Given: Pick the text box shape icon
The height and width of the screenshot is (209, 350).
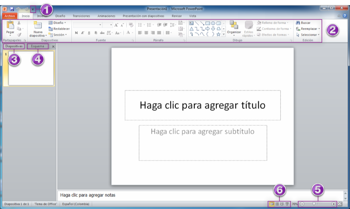Looking at the screenshot, I should [191, 23].
